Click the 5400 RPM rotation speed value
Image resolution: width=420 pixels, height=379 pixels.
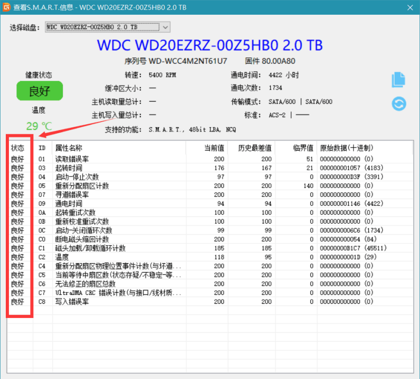click(163, 75)
